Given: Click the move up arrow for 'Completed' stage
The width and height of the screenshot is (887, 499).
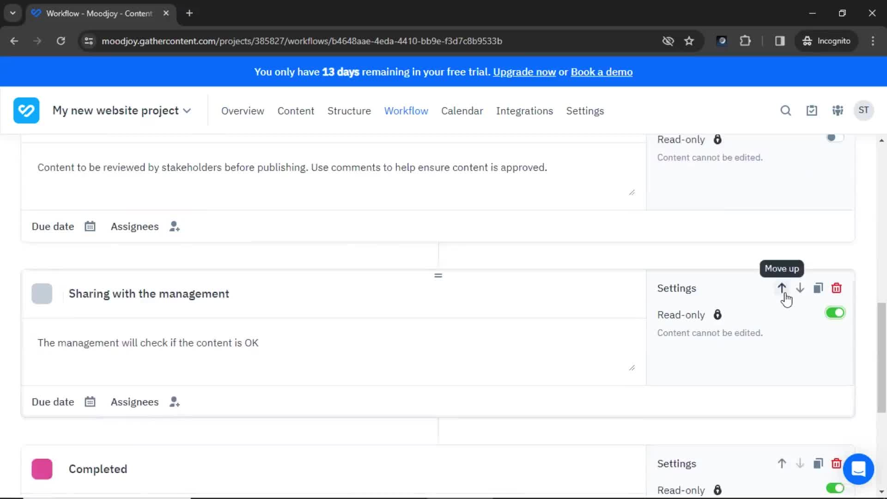Looking at the screenshot, I should 782,464.
